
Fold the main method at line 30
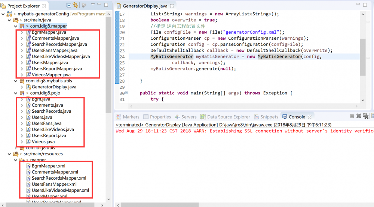tap(126, 92)
